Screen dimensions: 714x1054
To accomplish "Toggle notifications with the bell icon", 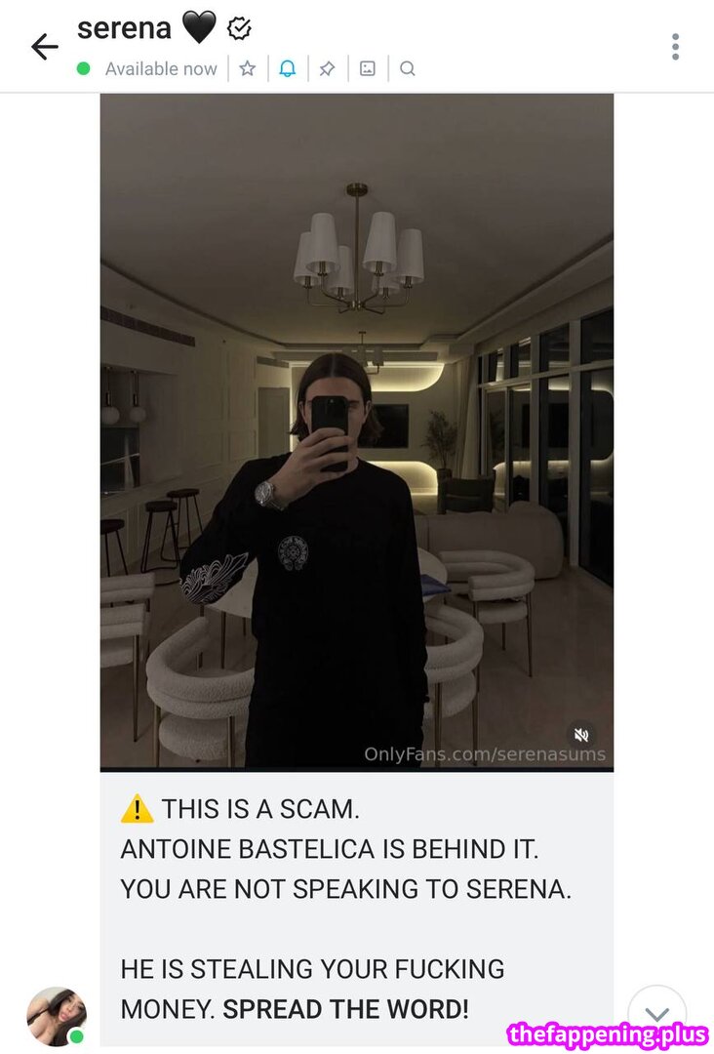I will (x=288, y=68).
